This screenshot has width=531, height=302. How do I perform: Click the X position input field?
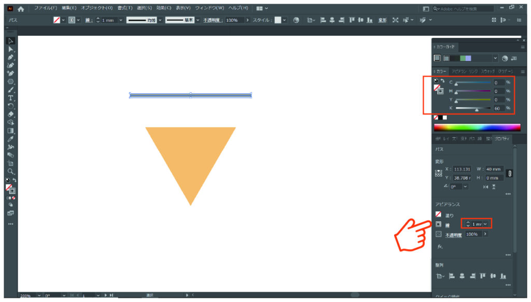(462, 169)
